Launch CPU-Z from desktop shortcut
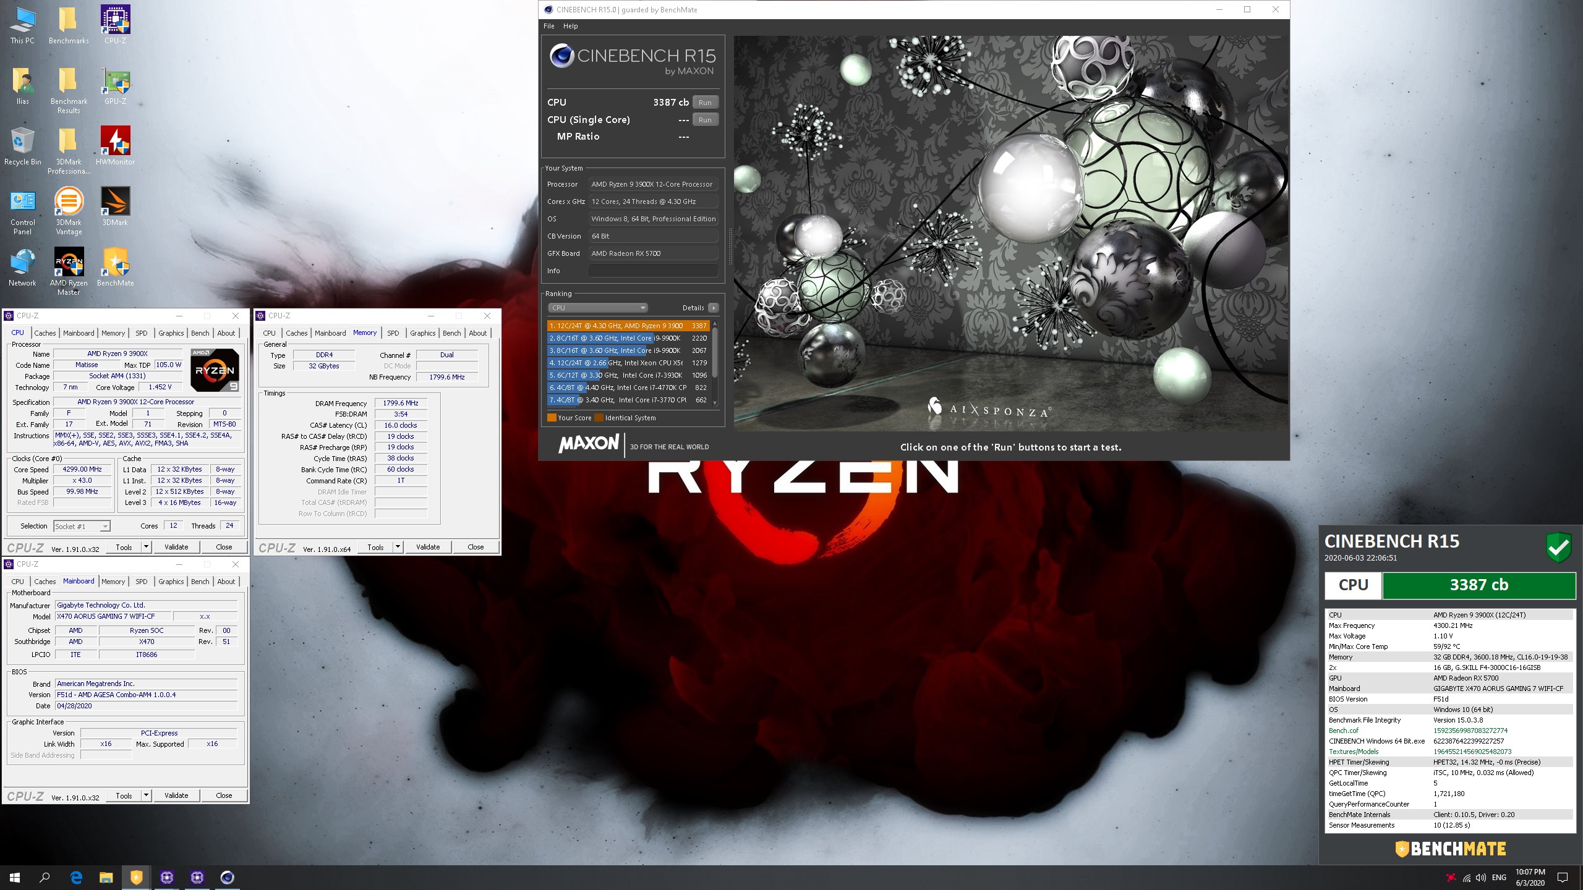Viewport: 1583px width, 890px height. 115,25
